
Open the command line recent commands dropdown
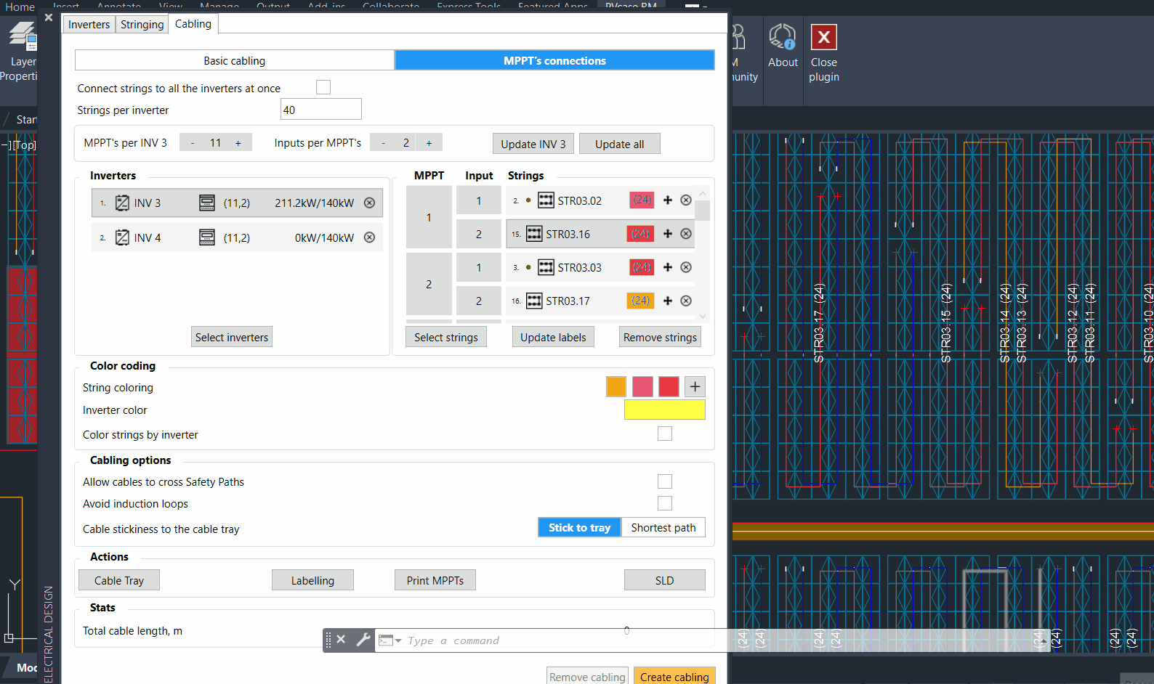tap(398, 640)
